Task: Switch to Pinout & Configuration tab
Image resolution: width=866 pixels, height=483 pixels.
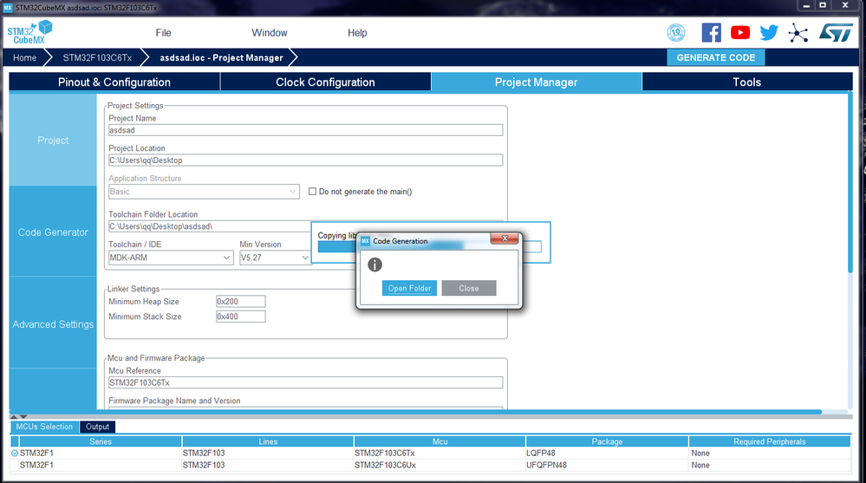Action: pos(114,82)
